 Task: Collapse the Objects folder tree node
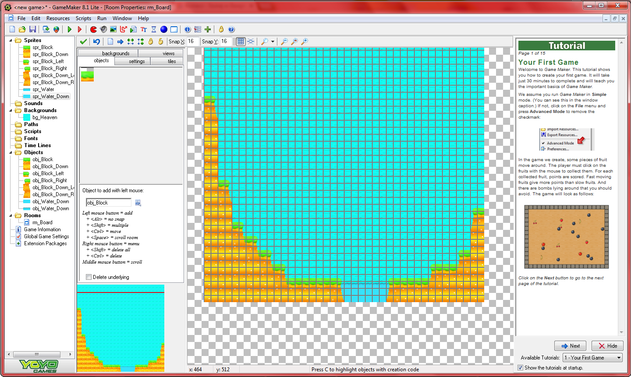pos(11,152)
